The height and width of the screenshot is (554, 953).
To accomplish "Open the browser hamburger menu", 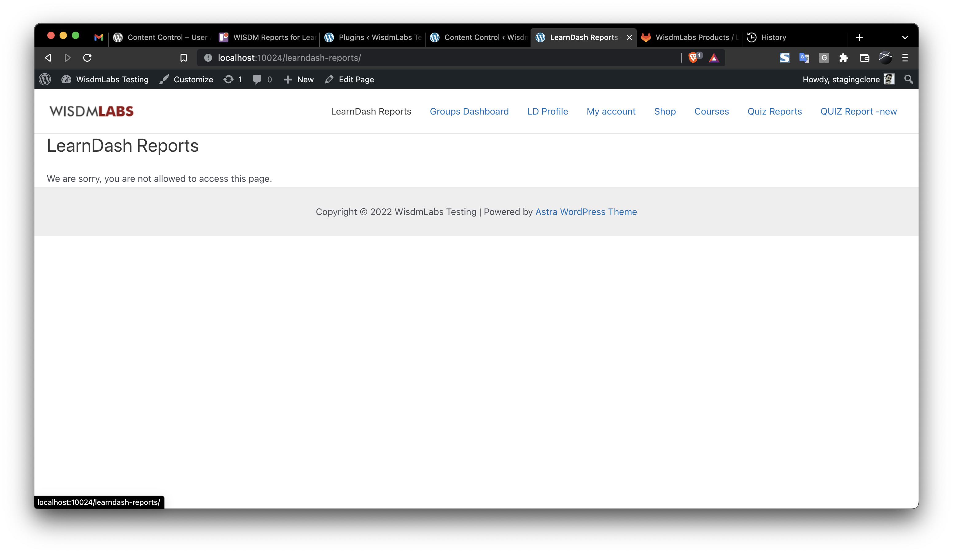I will point(905,58).
